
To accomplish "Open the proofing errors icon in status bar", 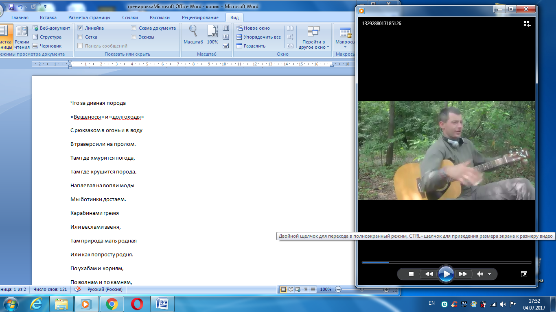I will coord(77,289).
